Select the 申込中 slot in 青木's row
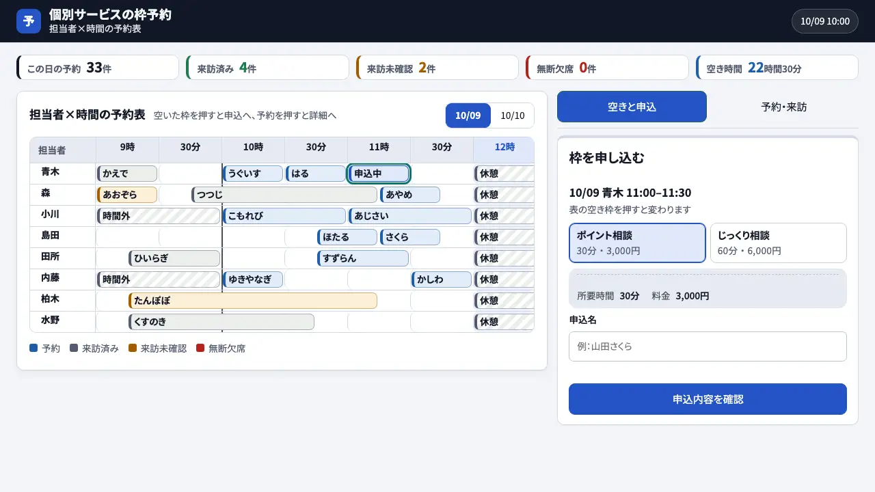The height and width of the screenshot is (492, 875). click(379, 174)
